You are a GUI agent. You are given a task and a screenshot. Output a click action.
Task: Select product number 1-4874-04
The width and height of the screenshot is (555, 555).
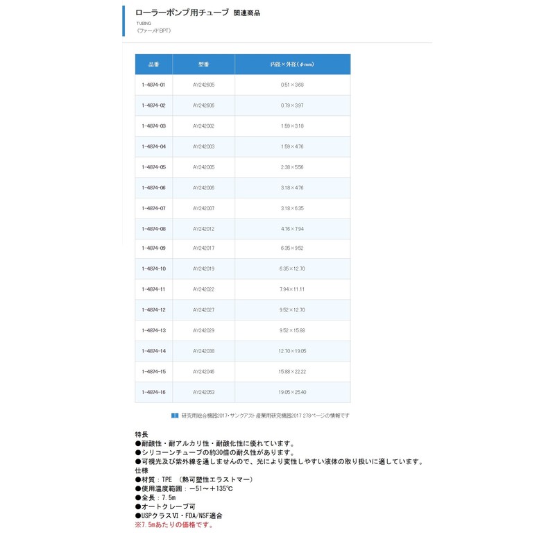click(153, 146)
